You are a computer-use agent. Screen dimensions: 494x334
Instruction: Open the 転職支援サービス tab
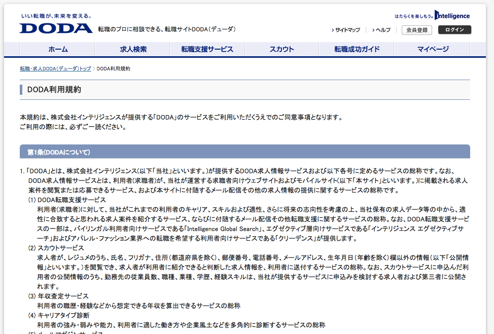(x=207, y=49)
